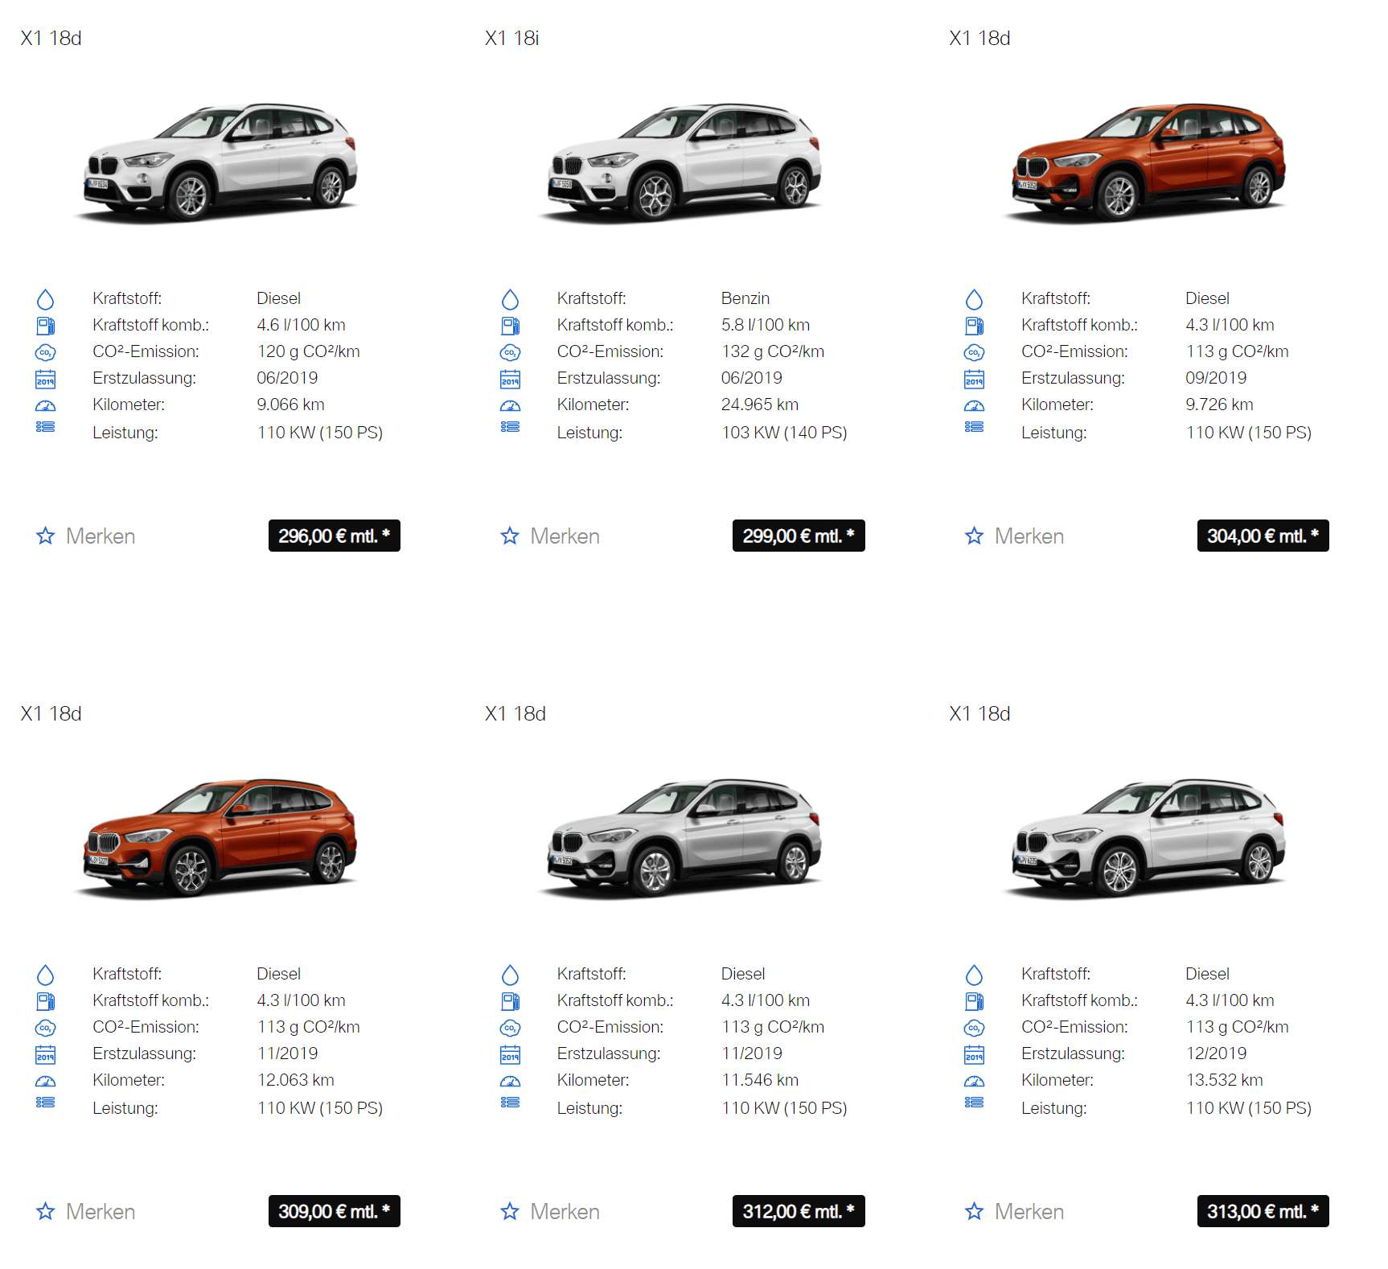1388x1269 pixels.
Task: Click the mileage value 13.532 km
Action: tap(1225, 1080)
